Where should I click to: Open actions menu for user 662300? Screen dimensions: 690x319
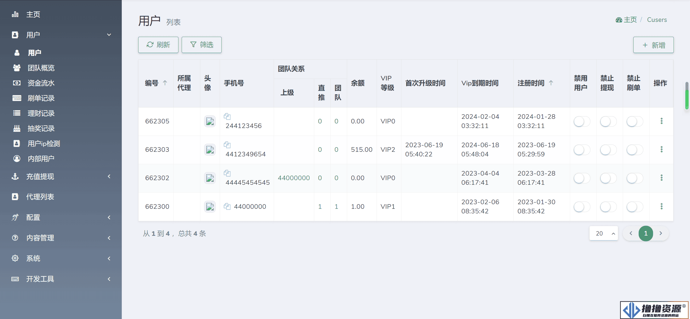coord(661,206)
